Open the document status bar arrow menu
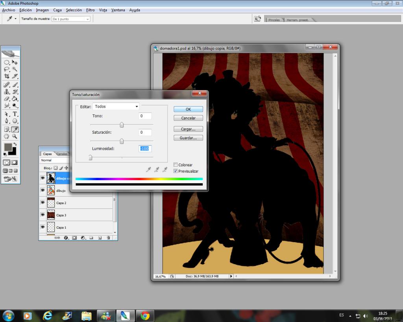 pos(231,276)
